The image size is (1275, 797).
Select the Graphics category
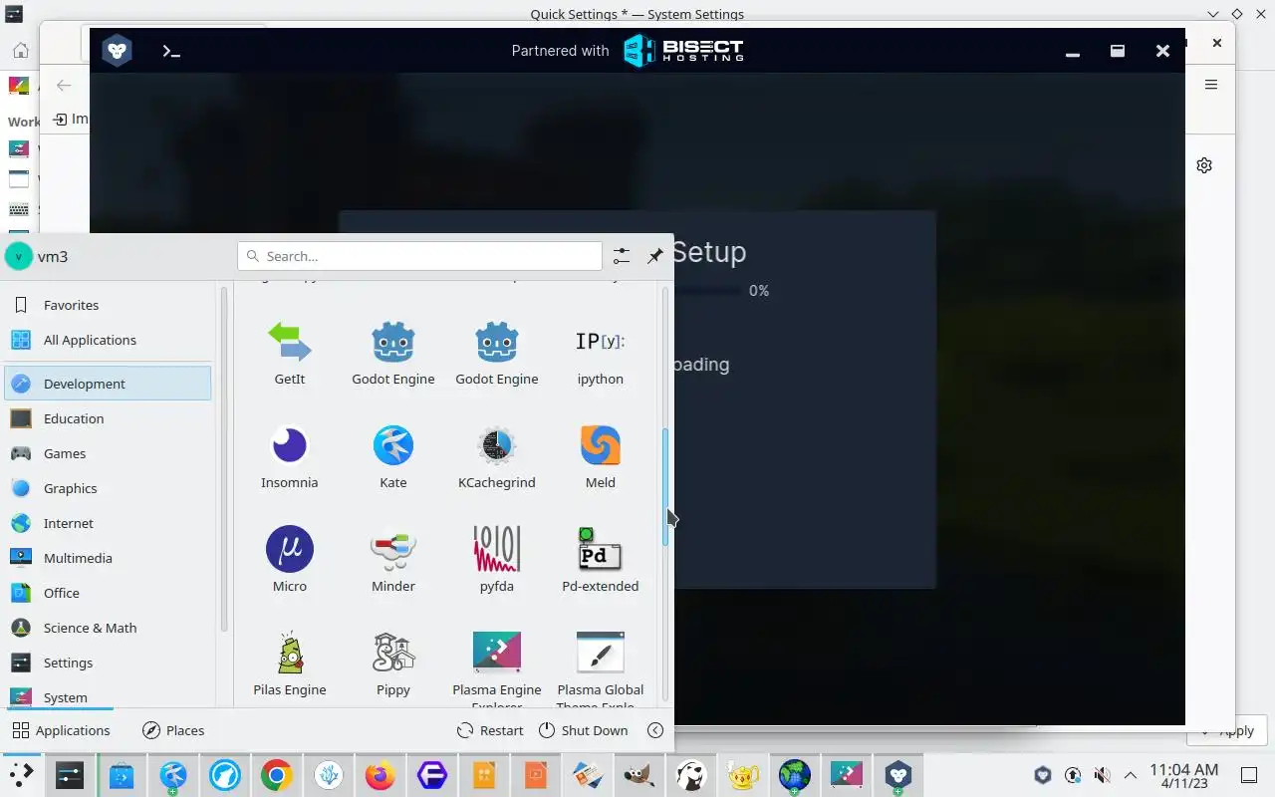[x=108, y=488]
